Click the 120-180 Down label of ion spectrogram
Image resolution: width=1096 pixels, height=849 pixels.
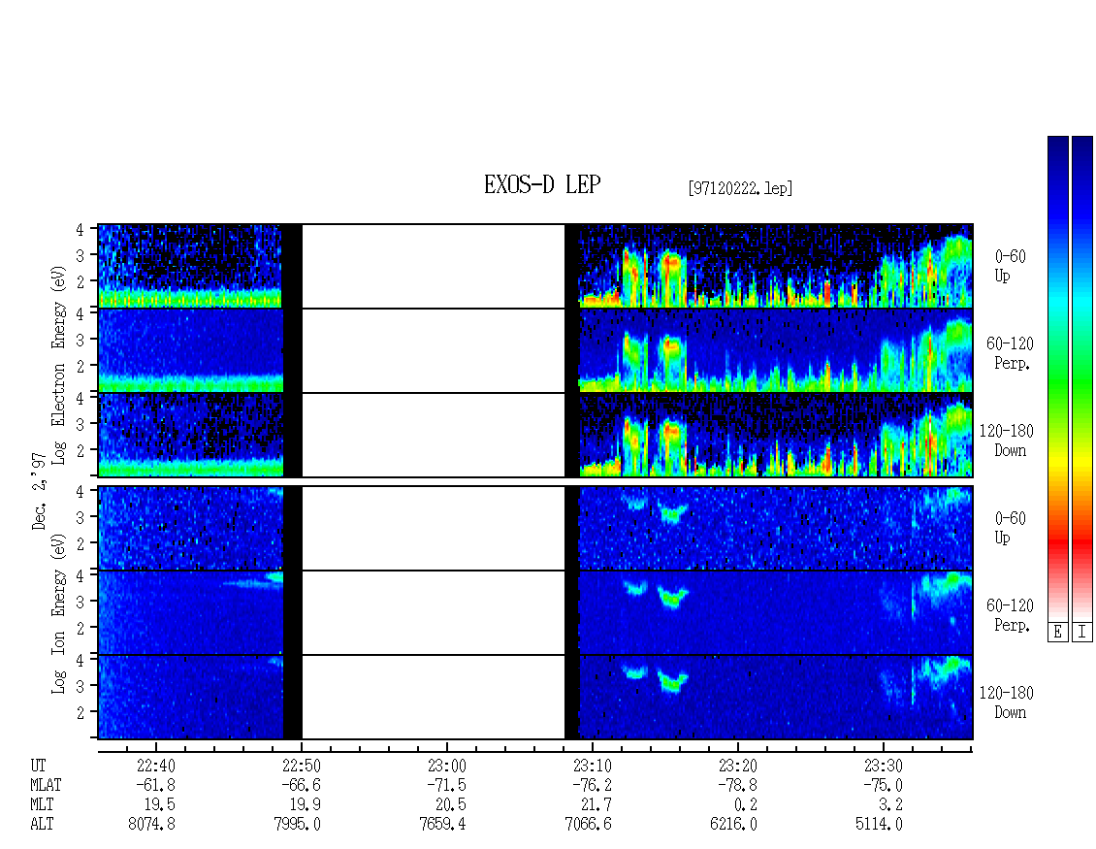click(x=1007, y=702)
